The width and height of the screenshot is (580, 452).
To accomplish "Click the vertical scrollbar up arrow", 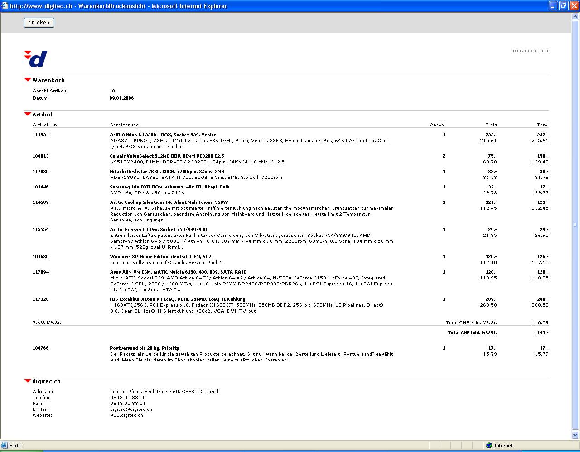I will pos(575,16).
